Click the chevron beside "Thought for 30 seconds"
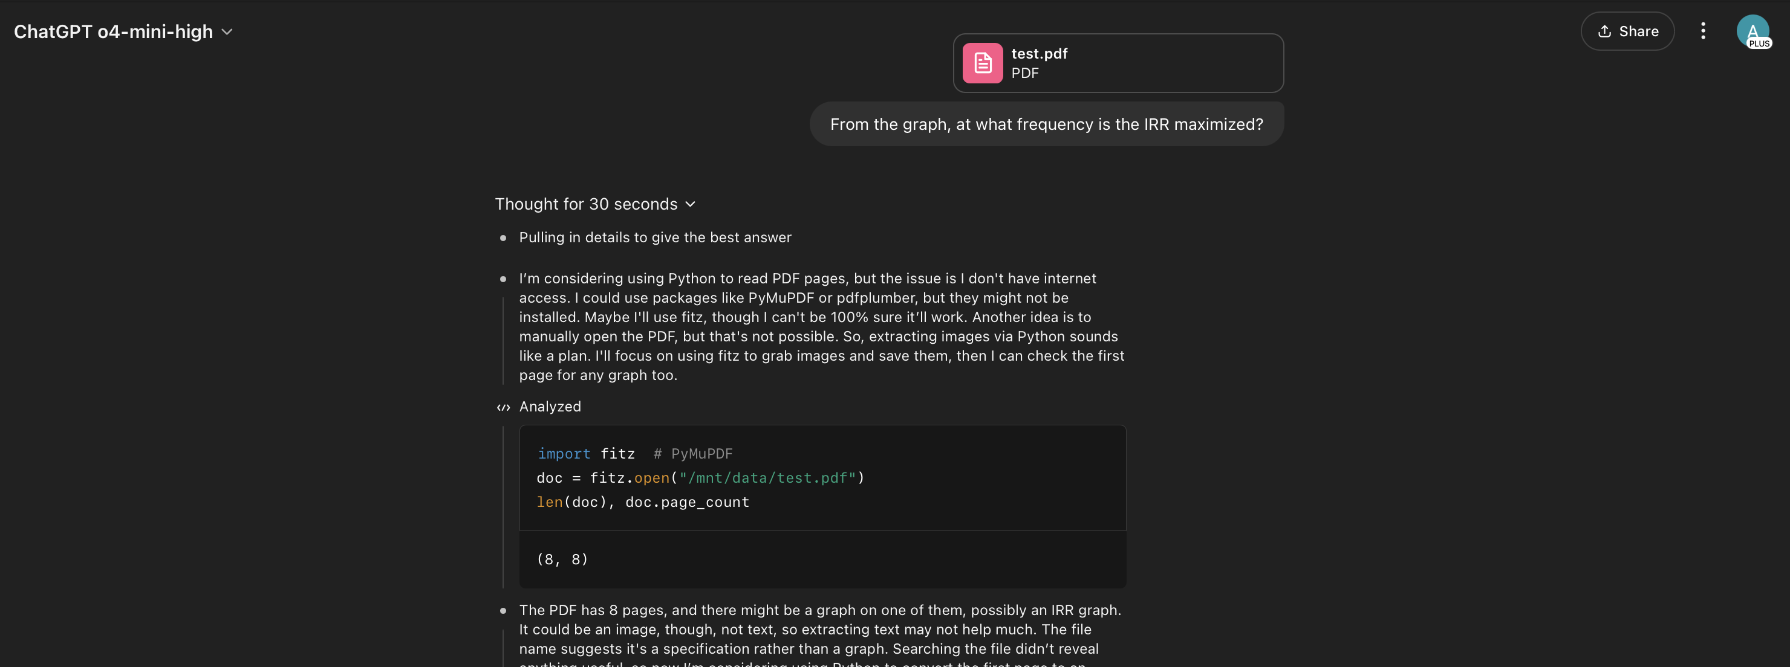The width and height of the screenshot is (1790, 667). point(690,204)
